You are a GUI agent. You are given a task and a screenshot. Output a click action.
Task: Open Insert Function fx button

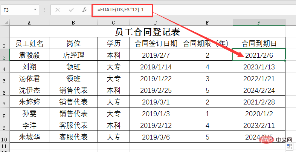[x=85, y=10]
